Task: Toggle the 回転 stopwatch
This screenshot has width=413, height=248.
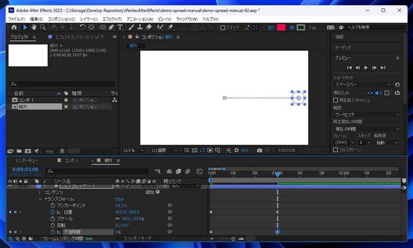Action: 52,225
